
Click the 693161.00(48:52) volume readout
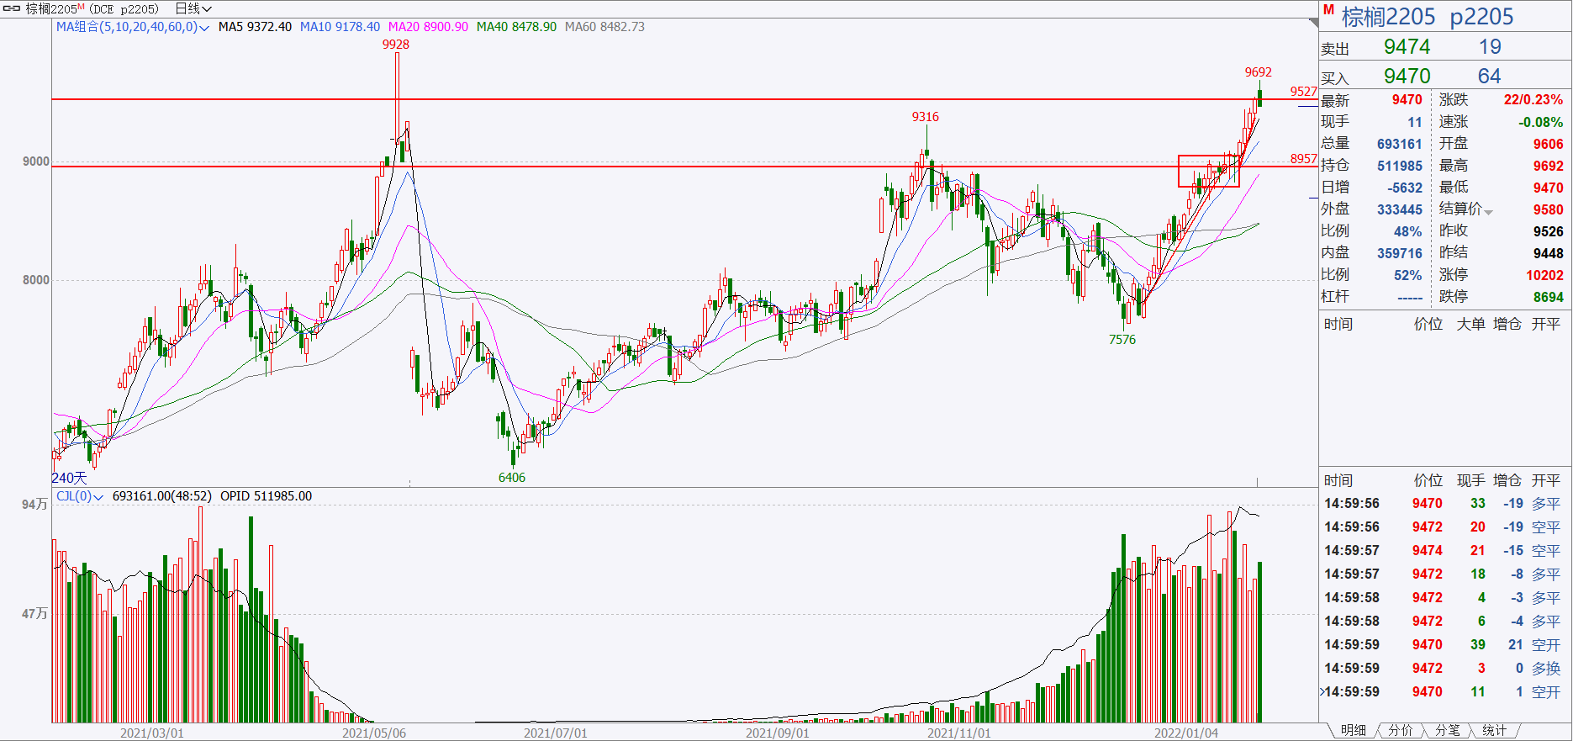point(162,496)
